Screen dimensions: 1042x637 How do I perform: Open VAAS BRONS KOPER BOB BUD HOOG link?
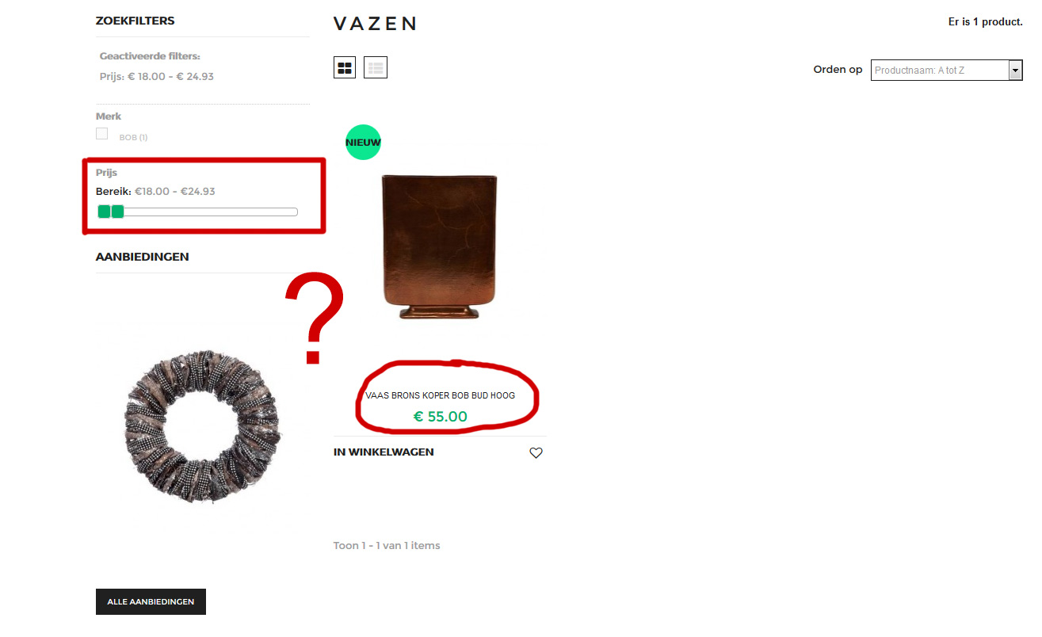point(440,395)
